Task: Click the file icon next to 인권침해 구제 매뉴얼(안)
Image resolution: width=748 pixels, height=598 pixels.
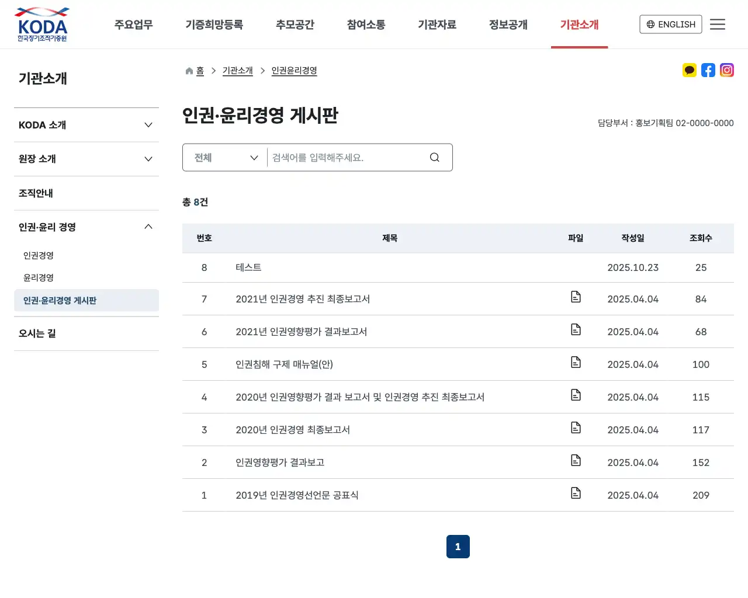Action: (576, 362)
